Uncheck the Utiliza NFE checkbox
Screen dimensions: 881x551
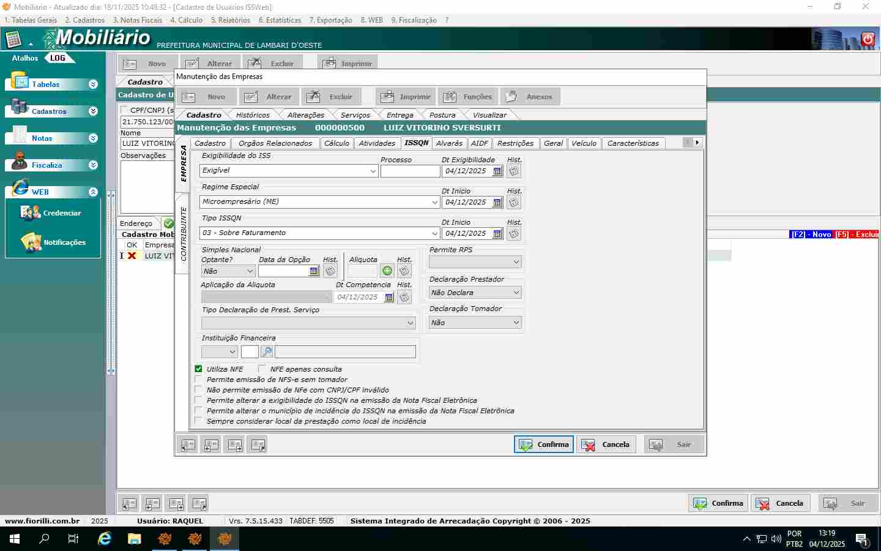pos(198,369)
